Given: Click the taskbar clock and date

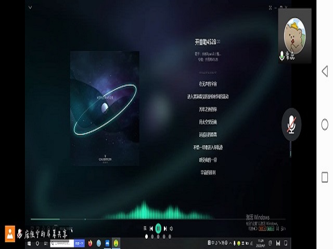Looking at the screenshot, I should coord(261,243).
